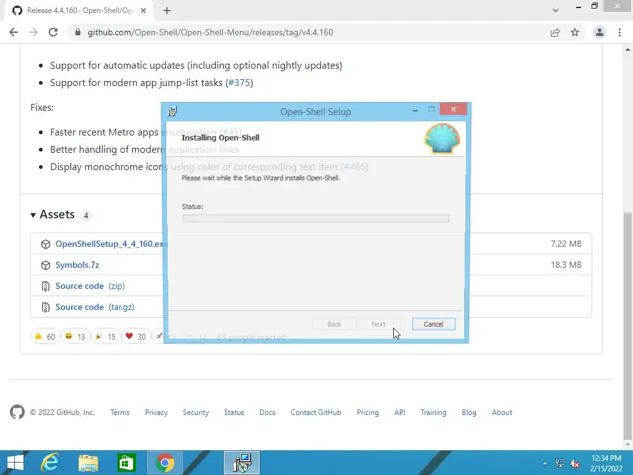Open footer Pricing link
The width and height of the screenshot is (633, 475).
[368, 413]
